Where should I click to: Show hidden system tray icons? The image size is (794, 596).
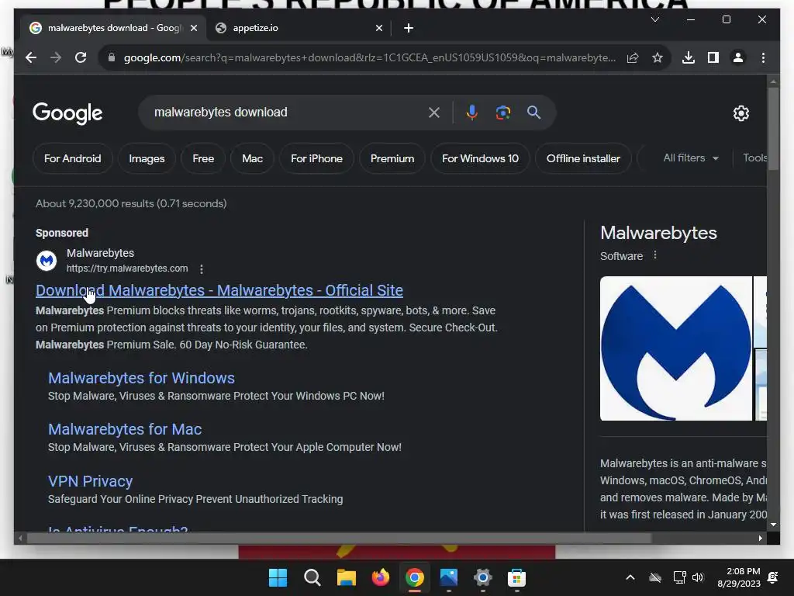[630, 577]
